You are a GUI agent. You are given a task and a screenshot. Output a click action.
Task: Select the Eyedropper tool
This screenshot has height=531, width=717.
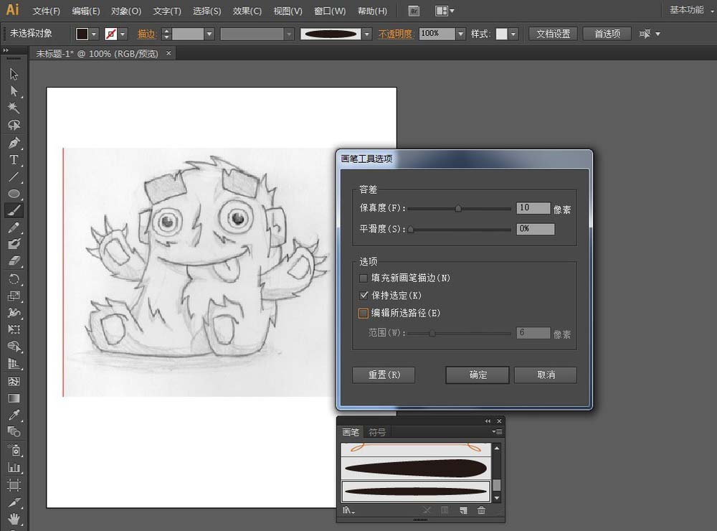click(x=14, y=415)
